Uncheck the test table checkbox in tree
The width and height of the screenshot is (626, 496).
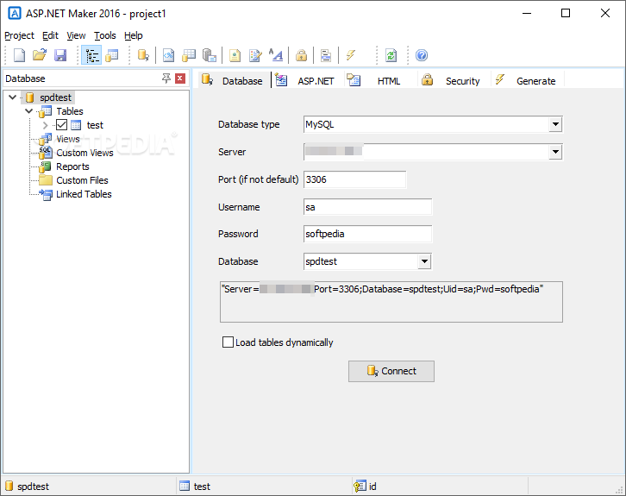61,125
